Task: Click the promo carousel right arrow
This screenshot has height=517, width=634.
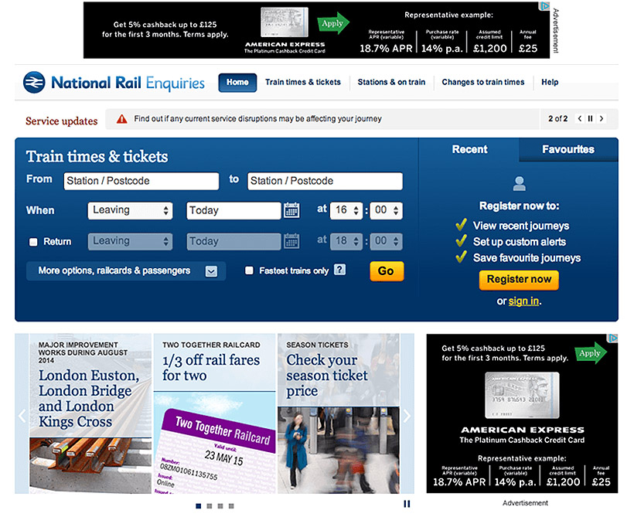Action: click(407, 416)
